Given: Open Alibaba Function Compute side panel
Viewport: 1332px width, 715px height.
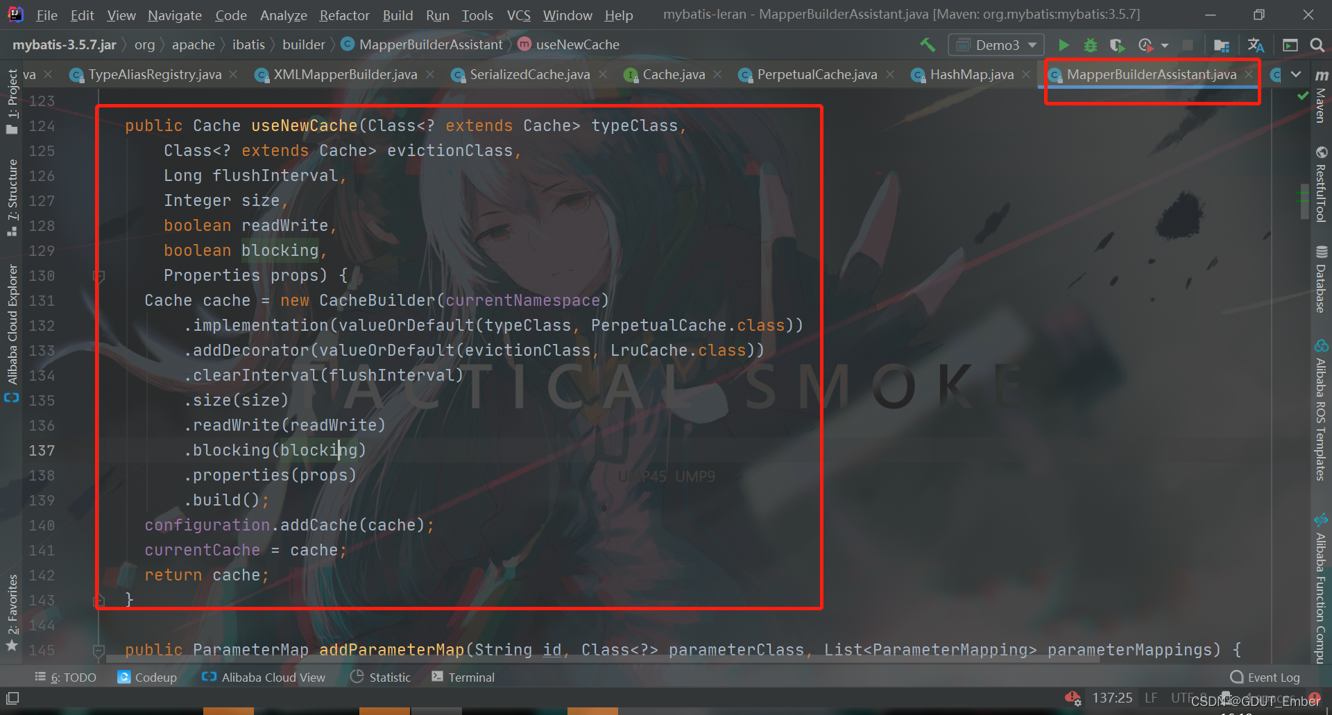Looking at the screenshot, I should tap(1321, 588).
